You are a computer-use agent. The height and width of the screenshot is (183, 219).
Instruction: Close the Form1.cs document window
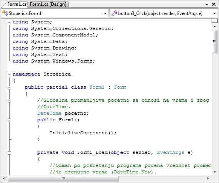(214, 4)
